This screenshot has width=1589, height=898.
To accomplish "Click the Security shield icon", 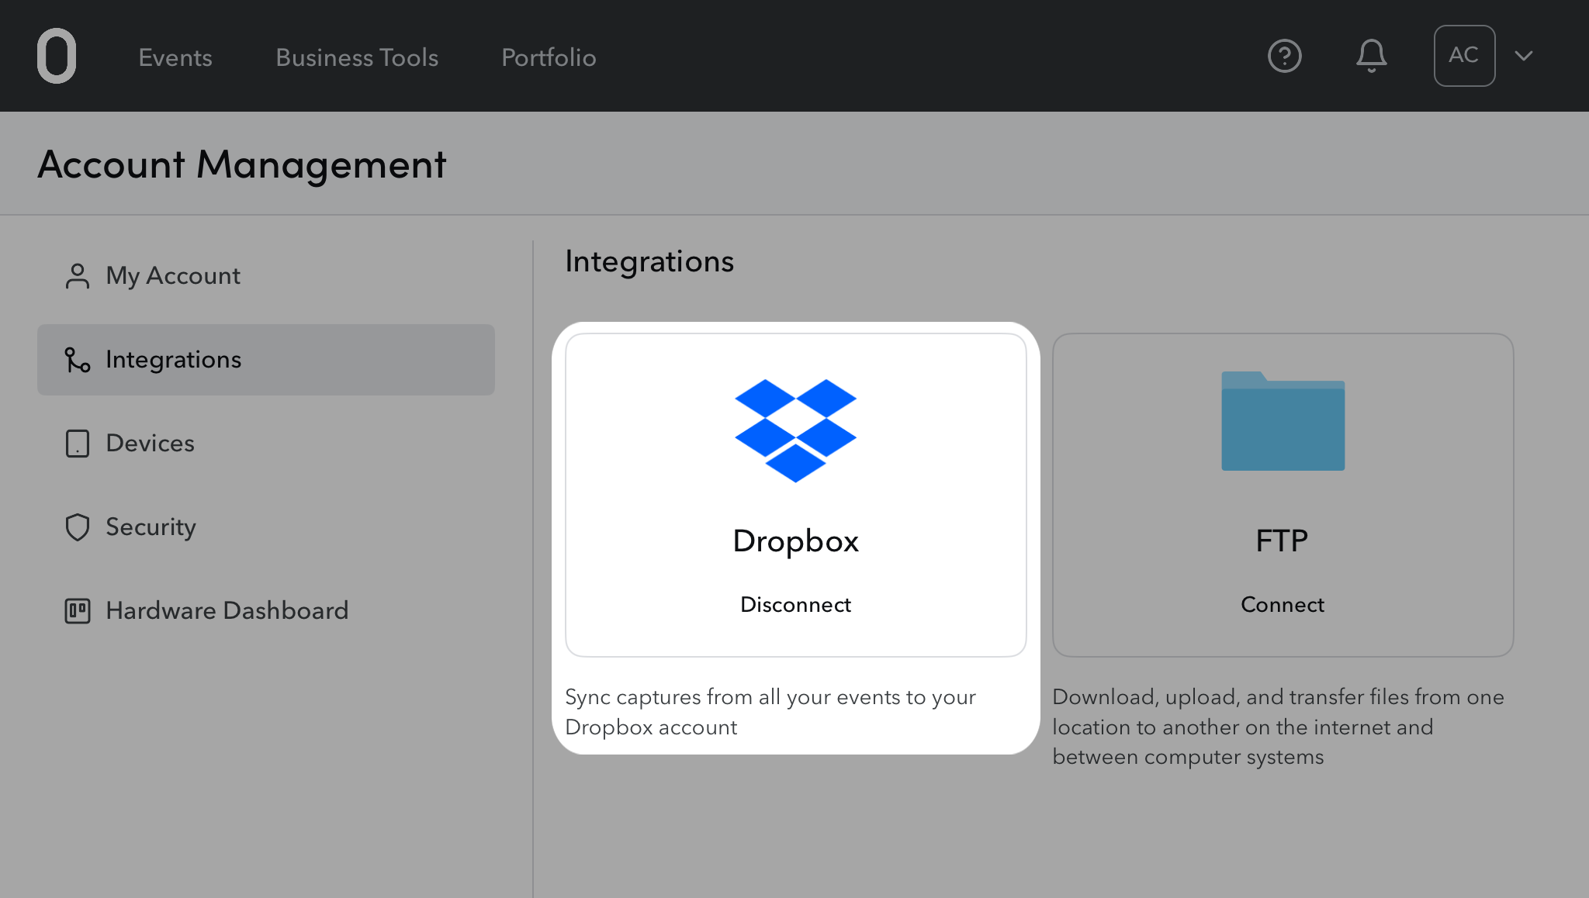I will pyautogui.click(x=78, y=527).
